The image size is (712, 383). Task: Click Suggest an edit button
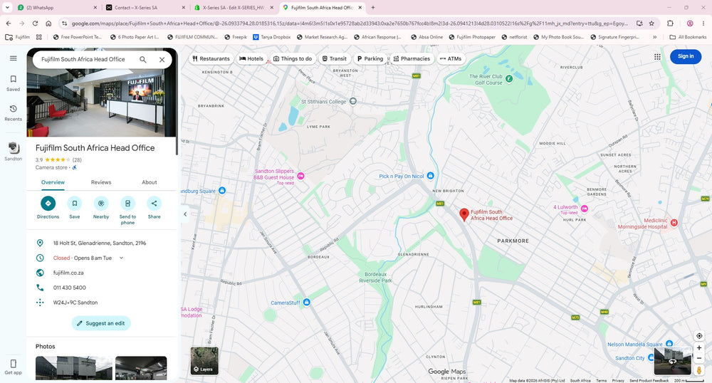pyautogui.click(x=101, y=323)
